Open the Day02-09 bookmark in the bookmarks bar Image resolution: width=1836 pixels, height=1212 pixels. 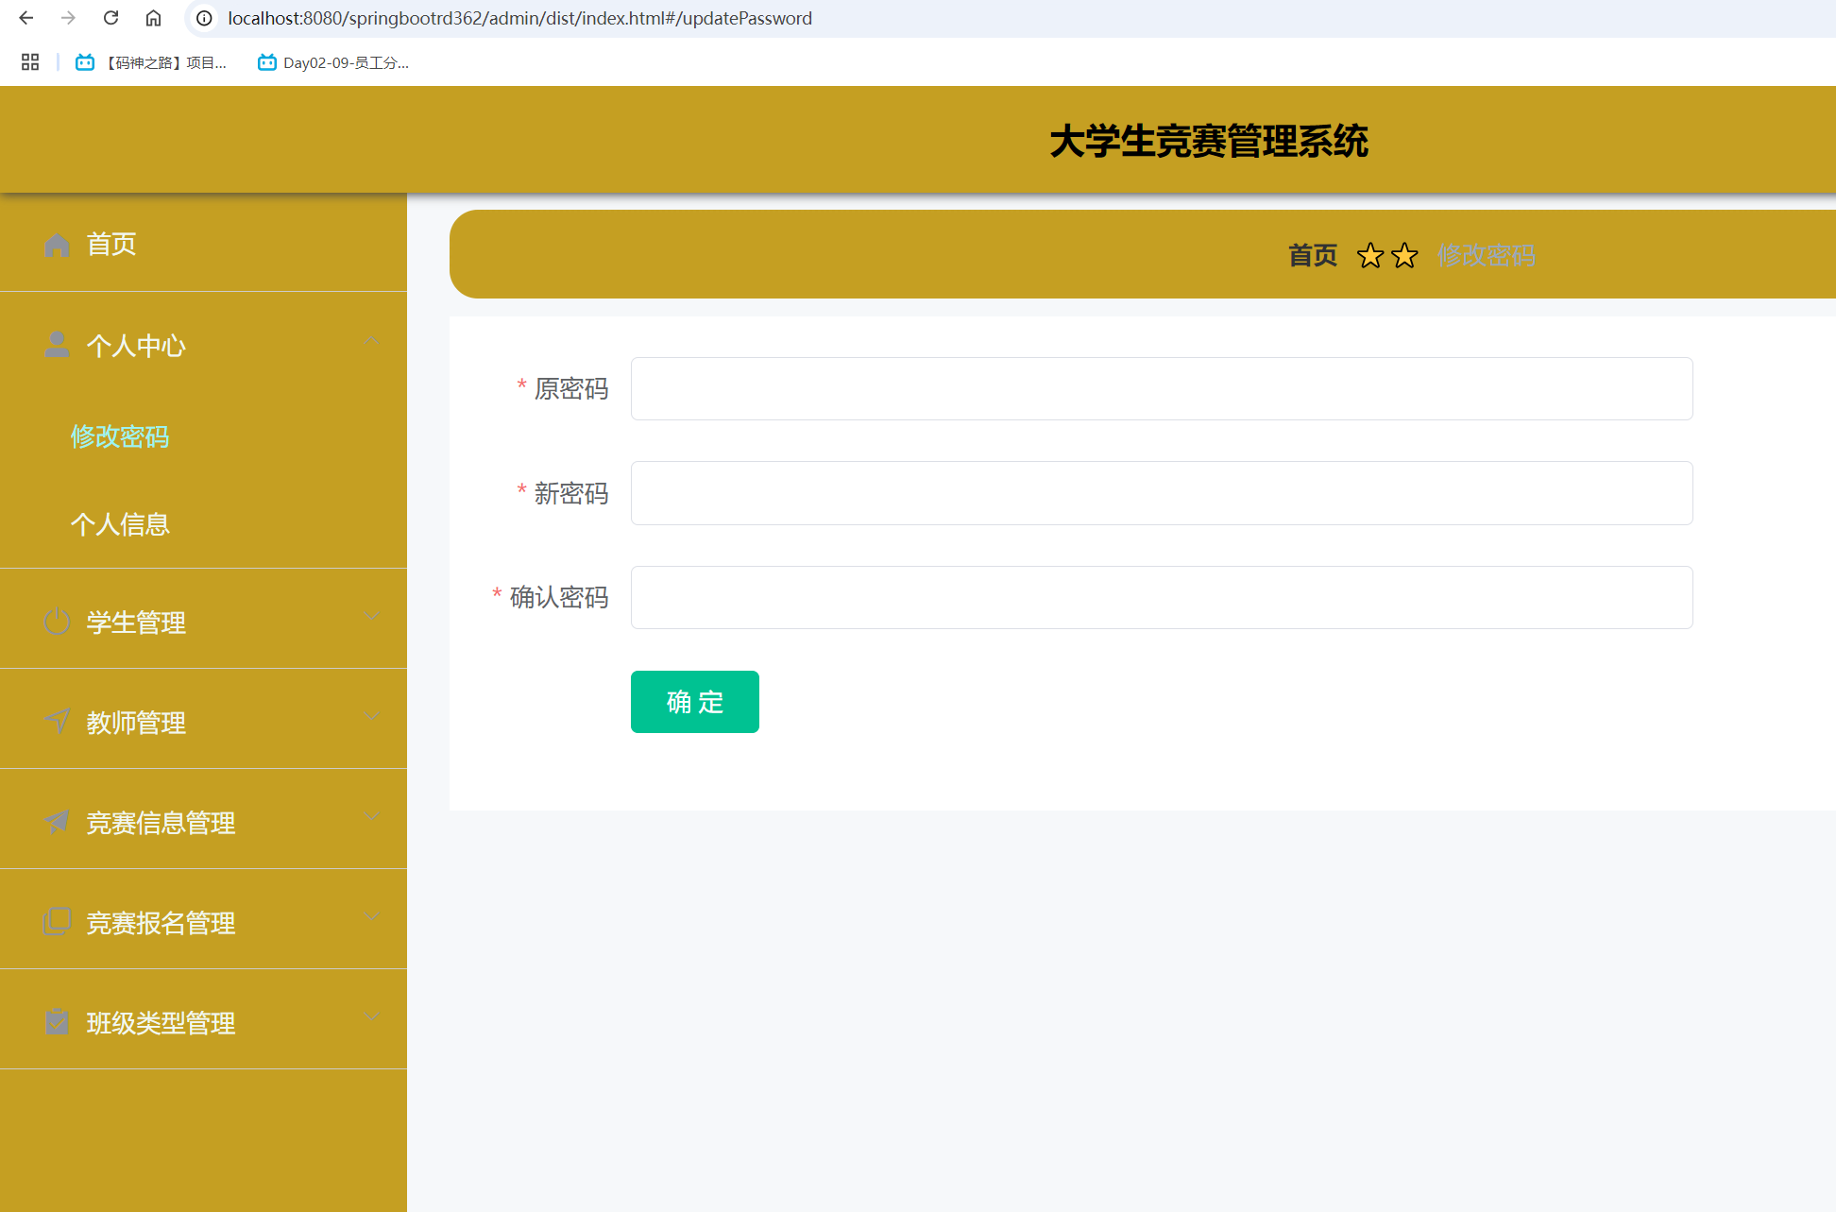(x=332, y=62)
